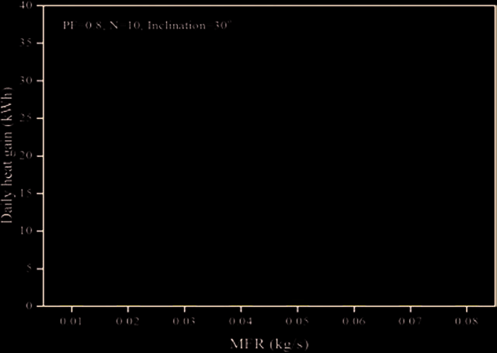This screenshot has width=497, height=353.
Task: Select the x-axis tick label "0.05"
Action: (297, 322)
